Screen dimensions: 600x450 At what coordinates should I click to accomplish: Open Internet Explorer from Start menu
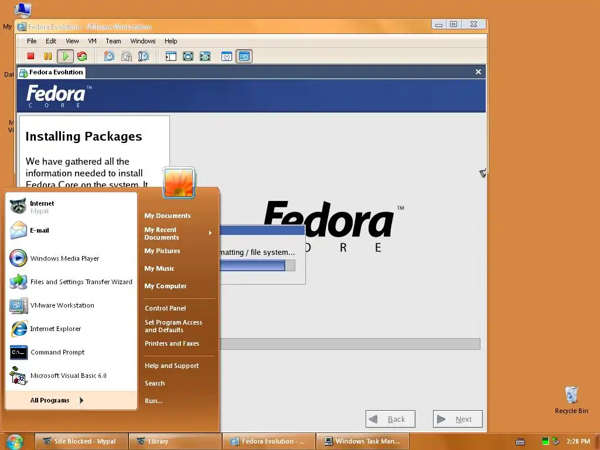click(72, 329)
